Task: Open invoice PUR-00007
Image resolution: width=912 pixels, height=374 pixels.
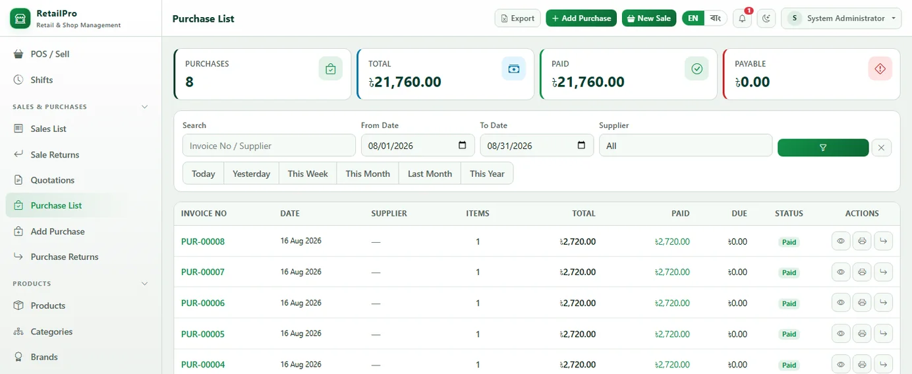Action: click(x=203, y=272)
